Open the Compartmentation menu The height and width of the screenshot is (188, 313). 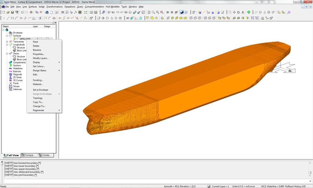(95, 7)
